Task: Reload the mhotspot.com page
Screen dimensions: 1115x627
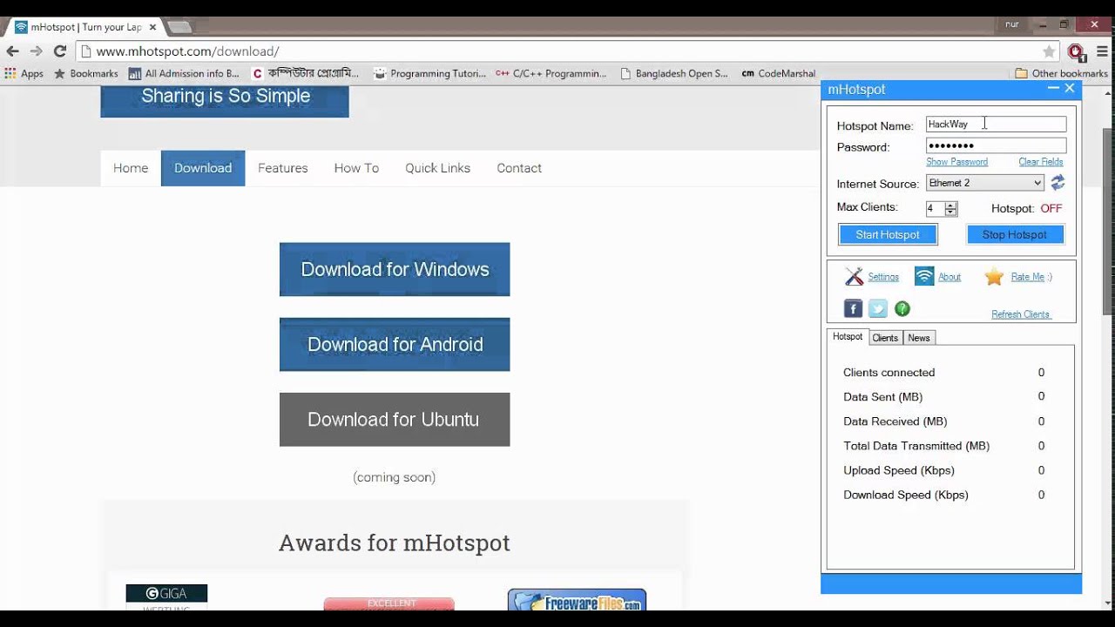Action: (60, 51)
